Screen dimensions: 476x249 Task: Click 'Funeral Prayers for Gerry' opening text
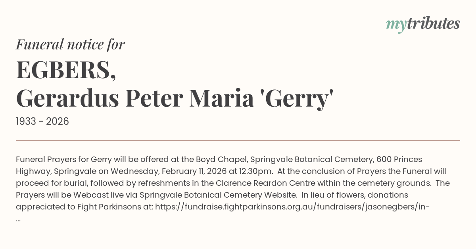[x=64, y=159]
